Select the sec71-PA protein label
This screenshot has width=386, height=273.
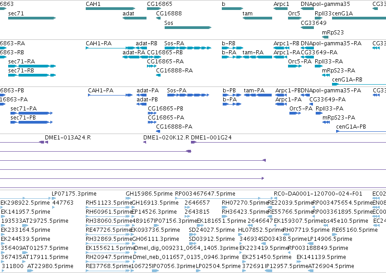[24, 109]
